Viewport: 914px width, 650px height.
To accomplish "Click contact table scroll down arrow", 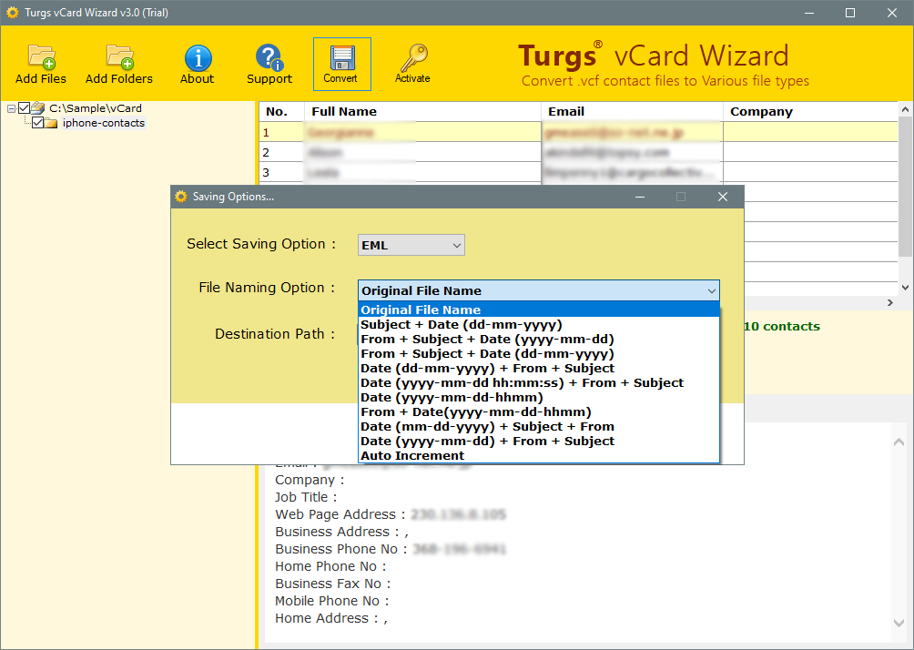I will click(x=905, y=288).
